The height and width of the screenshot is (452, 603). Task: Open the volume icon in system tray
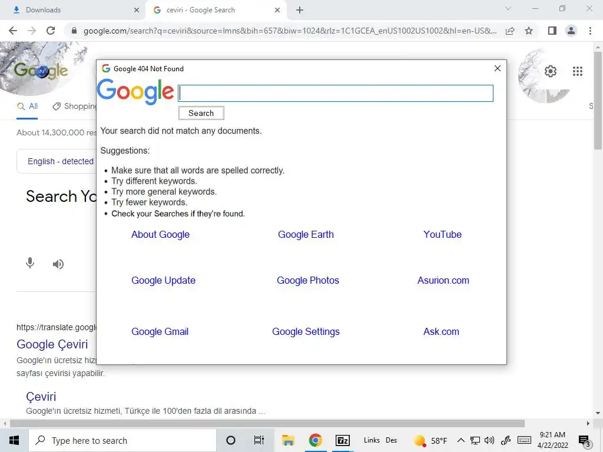coord(489,440)
